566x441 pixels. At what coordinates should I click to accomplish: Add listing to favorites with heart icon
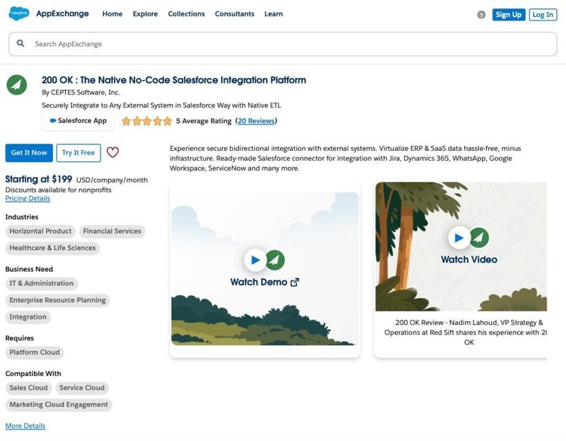coord(112,152)
